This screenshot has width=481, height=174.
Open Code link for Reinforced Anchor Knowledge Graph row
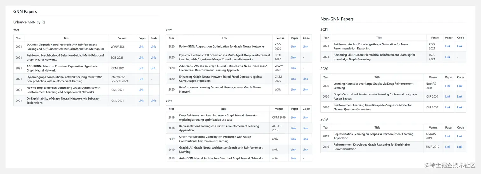[x=460, y=46]
